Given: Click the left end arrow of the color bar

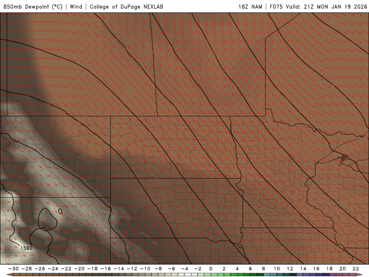Looking at the screenshot, I should (x=10, y=275).
